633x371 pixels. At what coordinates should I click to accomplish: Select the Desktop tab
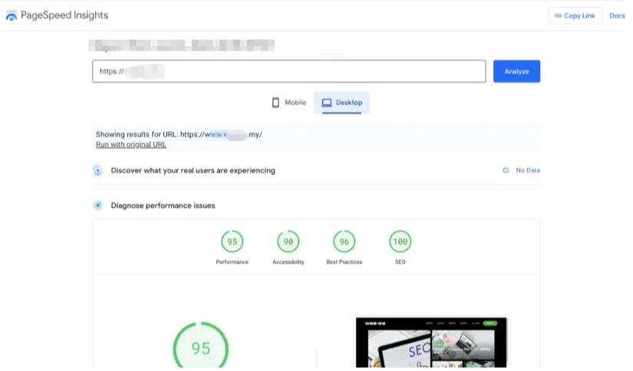click(341, 102)
